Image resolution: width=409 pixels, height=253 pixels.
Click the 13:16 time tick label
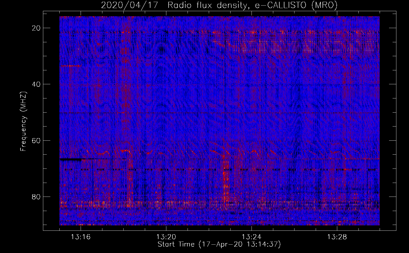click(81, 237)
